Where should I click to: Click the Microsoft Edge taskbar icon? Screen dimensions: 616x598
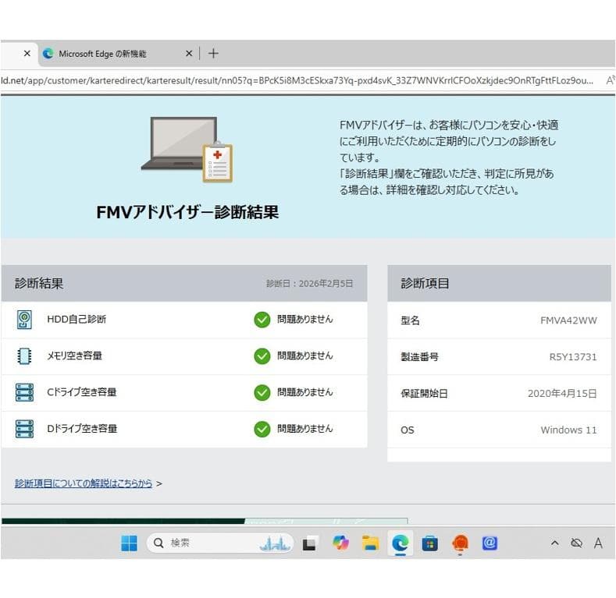[400, 543]
